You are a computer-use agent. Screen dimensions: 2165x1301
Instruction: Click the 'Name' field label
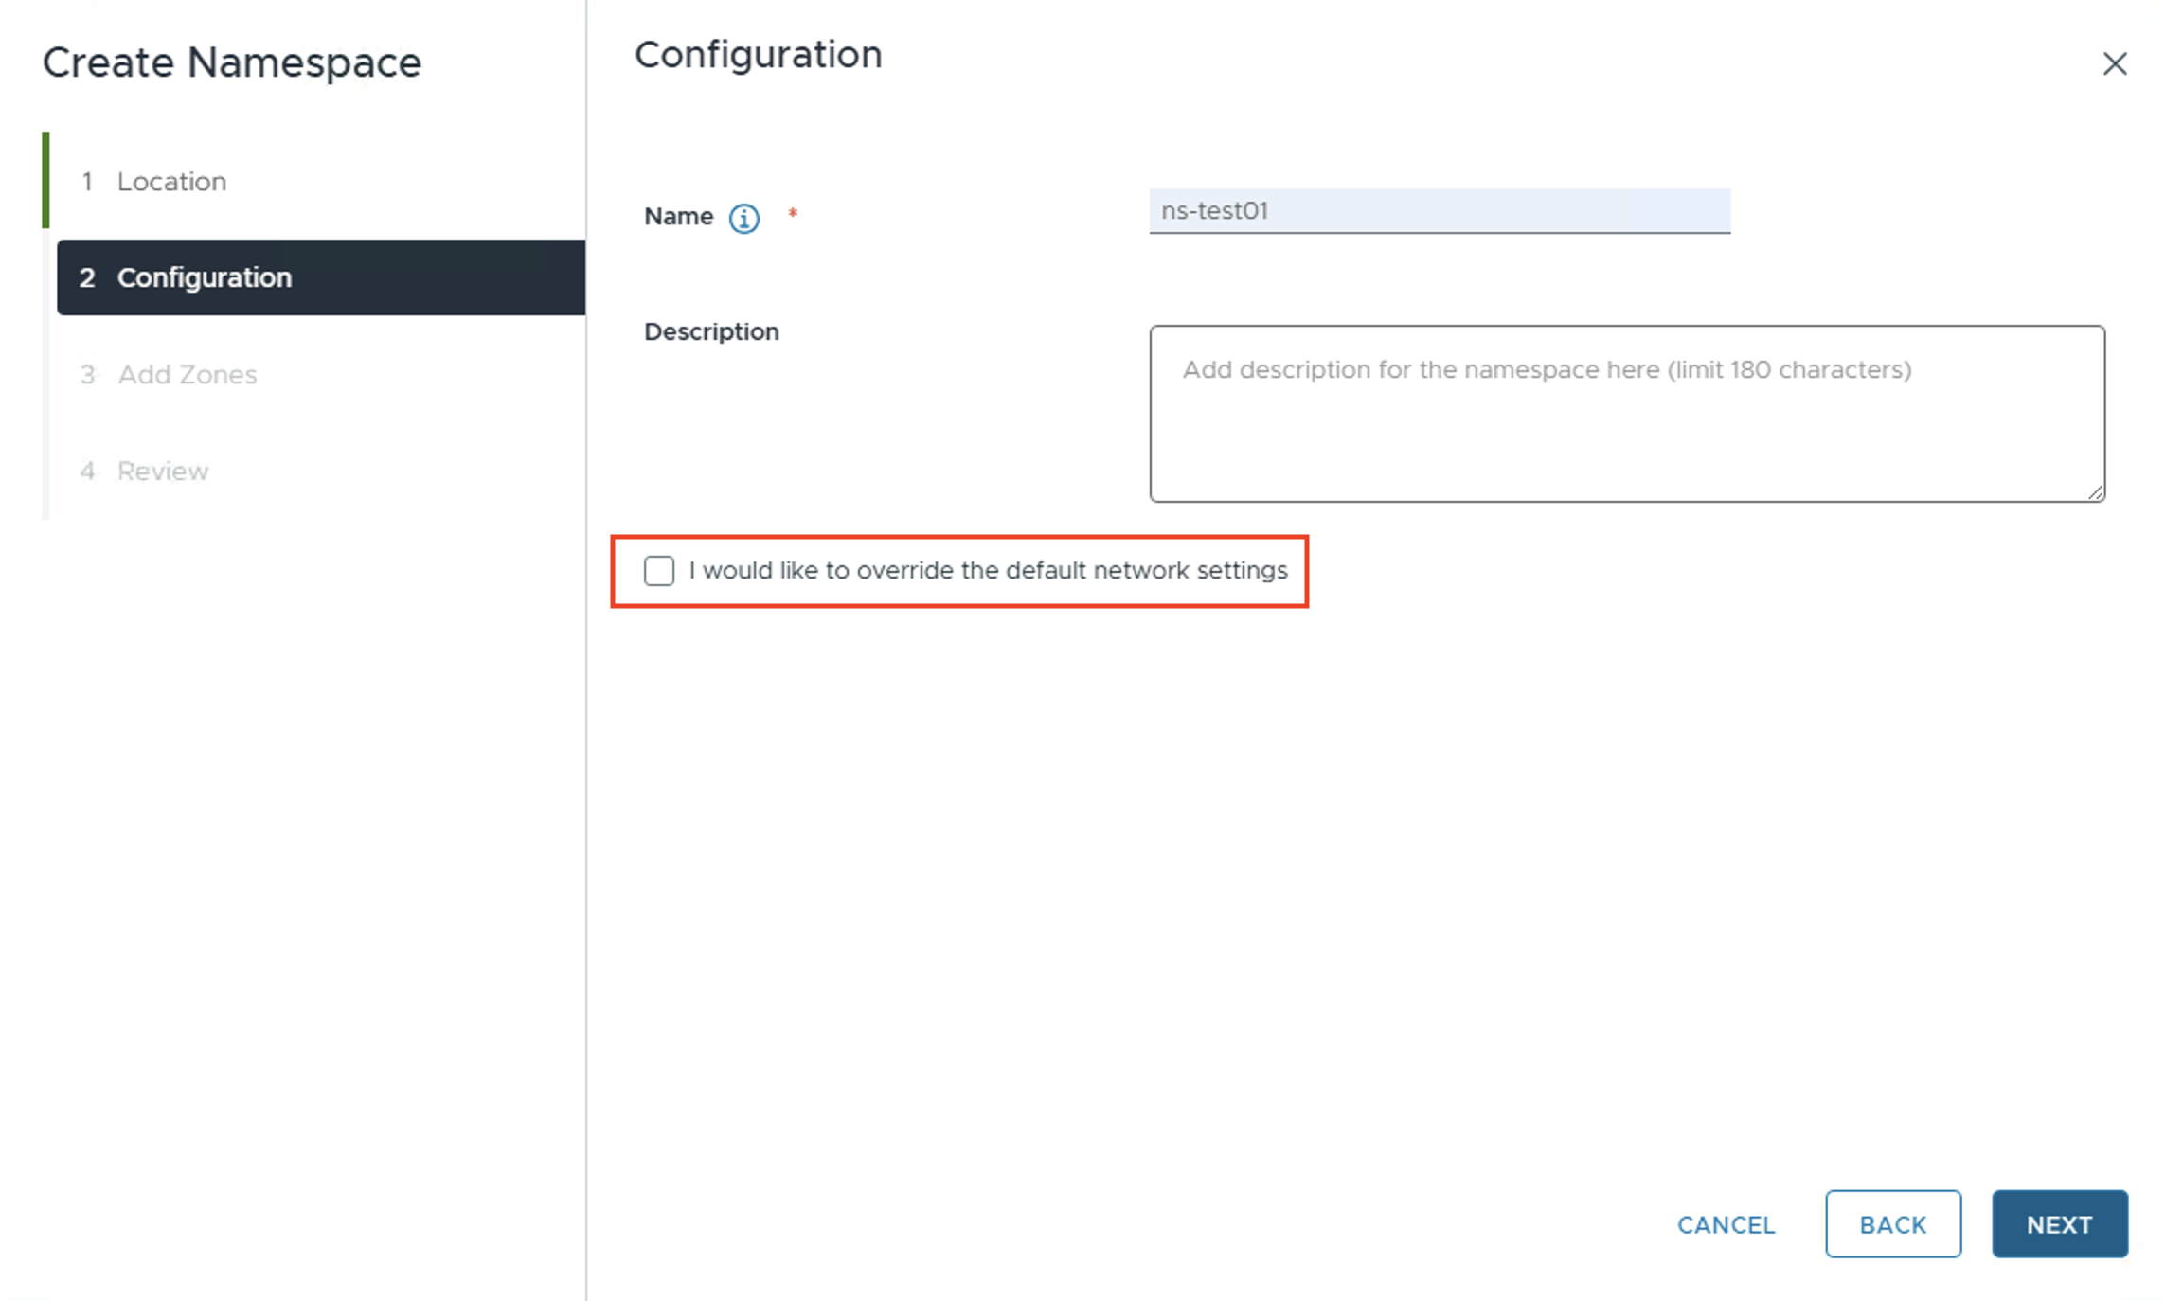[x=678, y=216]
